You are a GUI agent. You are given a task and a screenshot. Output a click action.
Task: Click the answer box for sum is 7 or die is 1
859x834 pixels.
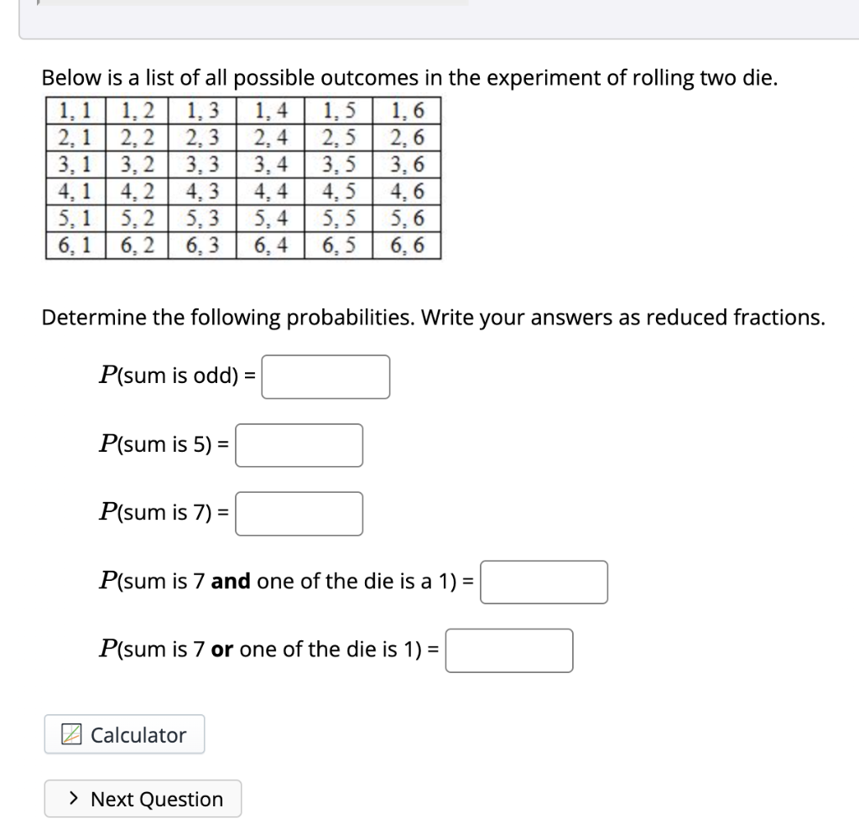tap(509, 650)
